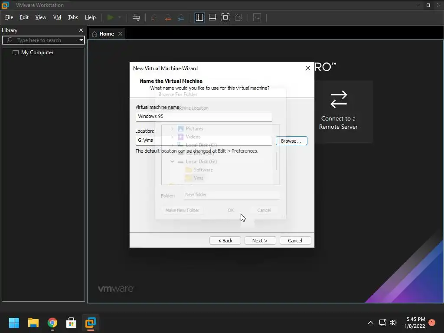
Task: Open the VM menu
Action: [x=57, y=17]
